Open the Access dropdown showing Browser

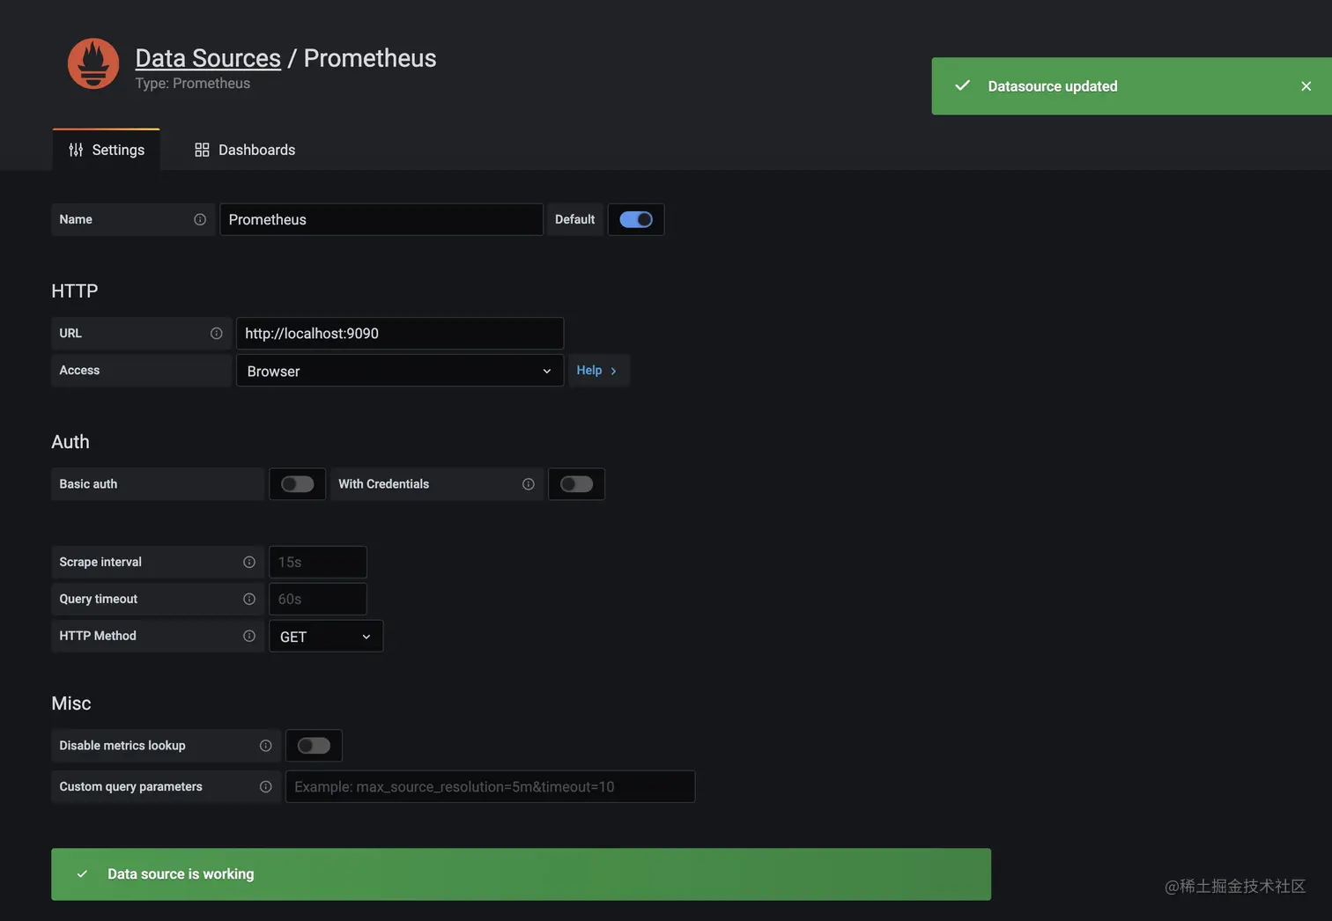click(400, 371)
